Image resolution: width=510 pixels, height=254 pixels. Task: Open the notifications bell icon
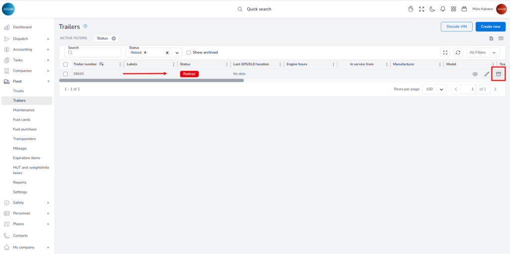443,9
